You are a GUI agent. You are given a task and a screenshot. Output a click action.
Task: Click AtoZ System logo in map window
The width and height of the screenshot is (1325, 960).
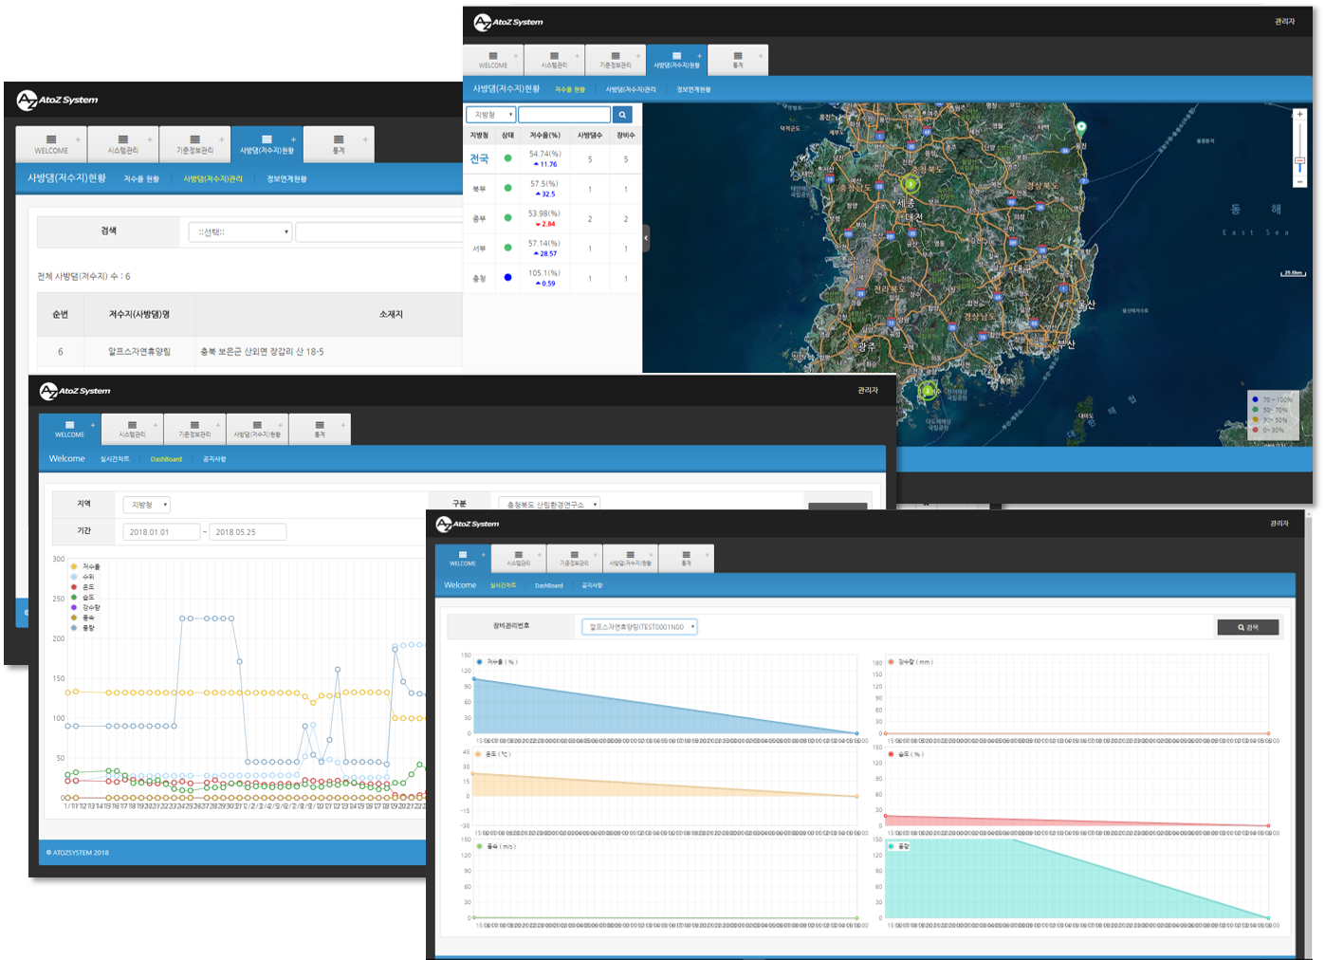click(x=508, y=22)
